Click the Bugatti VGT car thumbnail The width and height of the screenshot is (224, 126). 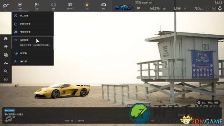(124, 7)
